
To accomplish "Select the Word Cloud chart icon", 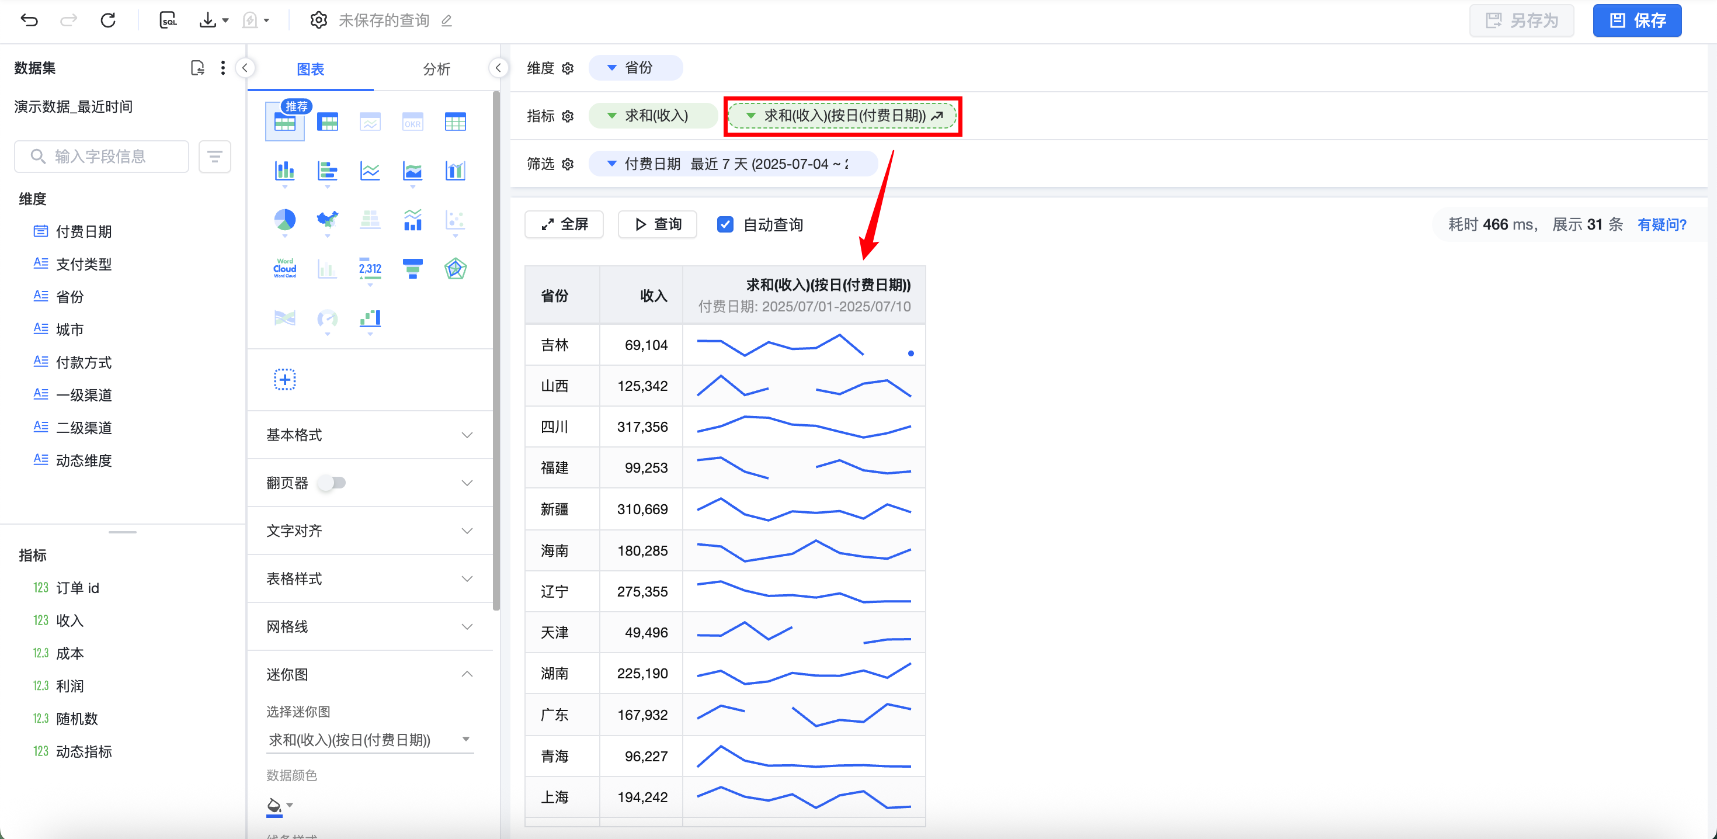I will [284, 268].
